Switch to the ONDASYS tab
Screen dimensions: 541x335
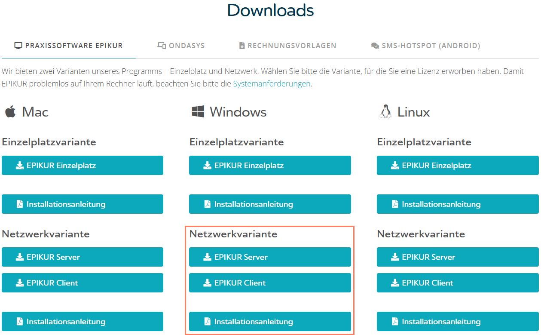click(x=181, y=46)
